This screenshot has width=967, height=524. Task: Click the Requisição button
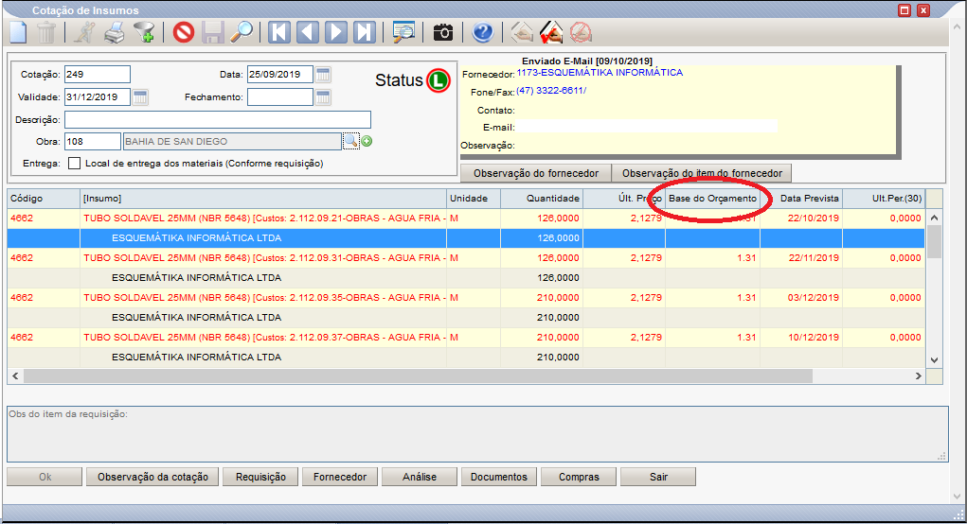pyautogui.click(x=260, y=478)
